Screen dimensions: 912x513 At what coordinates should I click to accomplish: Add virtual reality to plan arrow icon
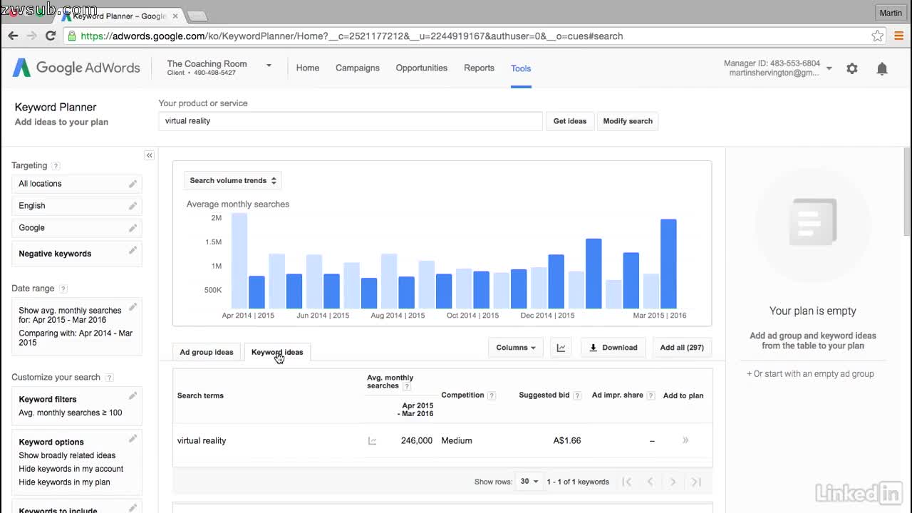pyautogui.click(x=685, y=440)
